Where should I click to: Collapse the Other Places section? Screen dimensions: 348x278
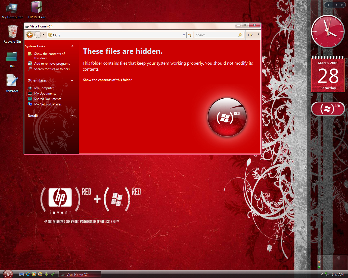pos(72,80)
